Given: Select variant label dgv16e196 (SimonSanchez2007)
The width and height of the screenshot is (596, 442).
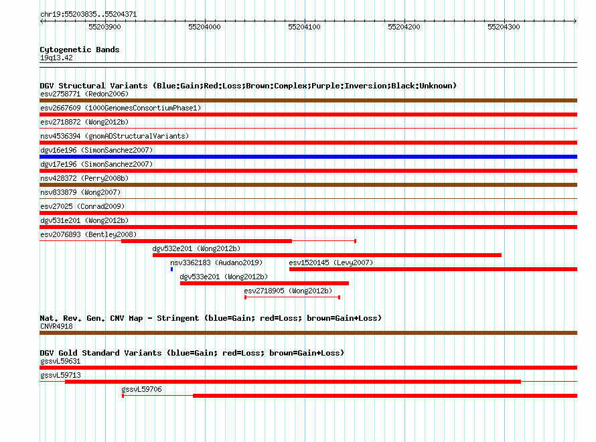Looking at the screenshot, I should (96, 150).
